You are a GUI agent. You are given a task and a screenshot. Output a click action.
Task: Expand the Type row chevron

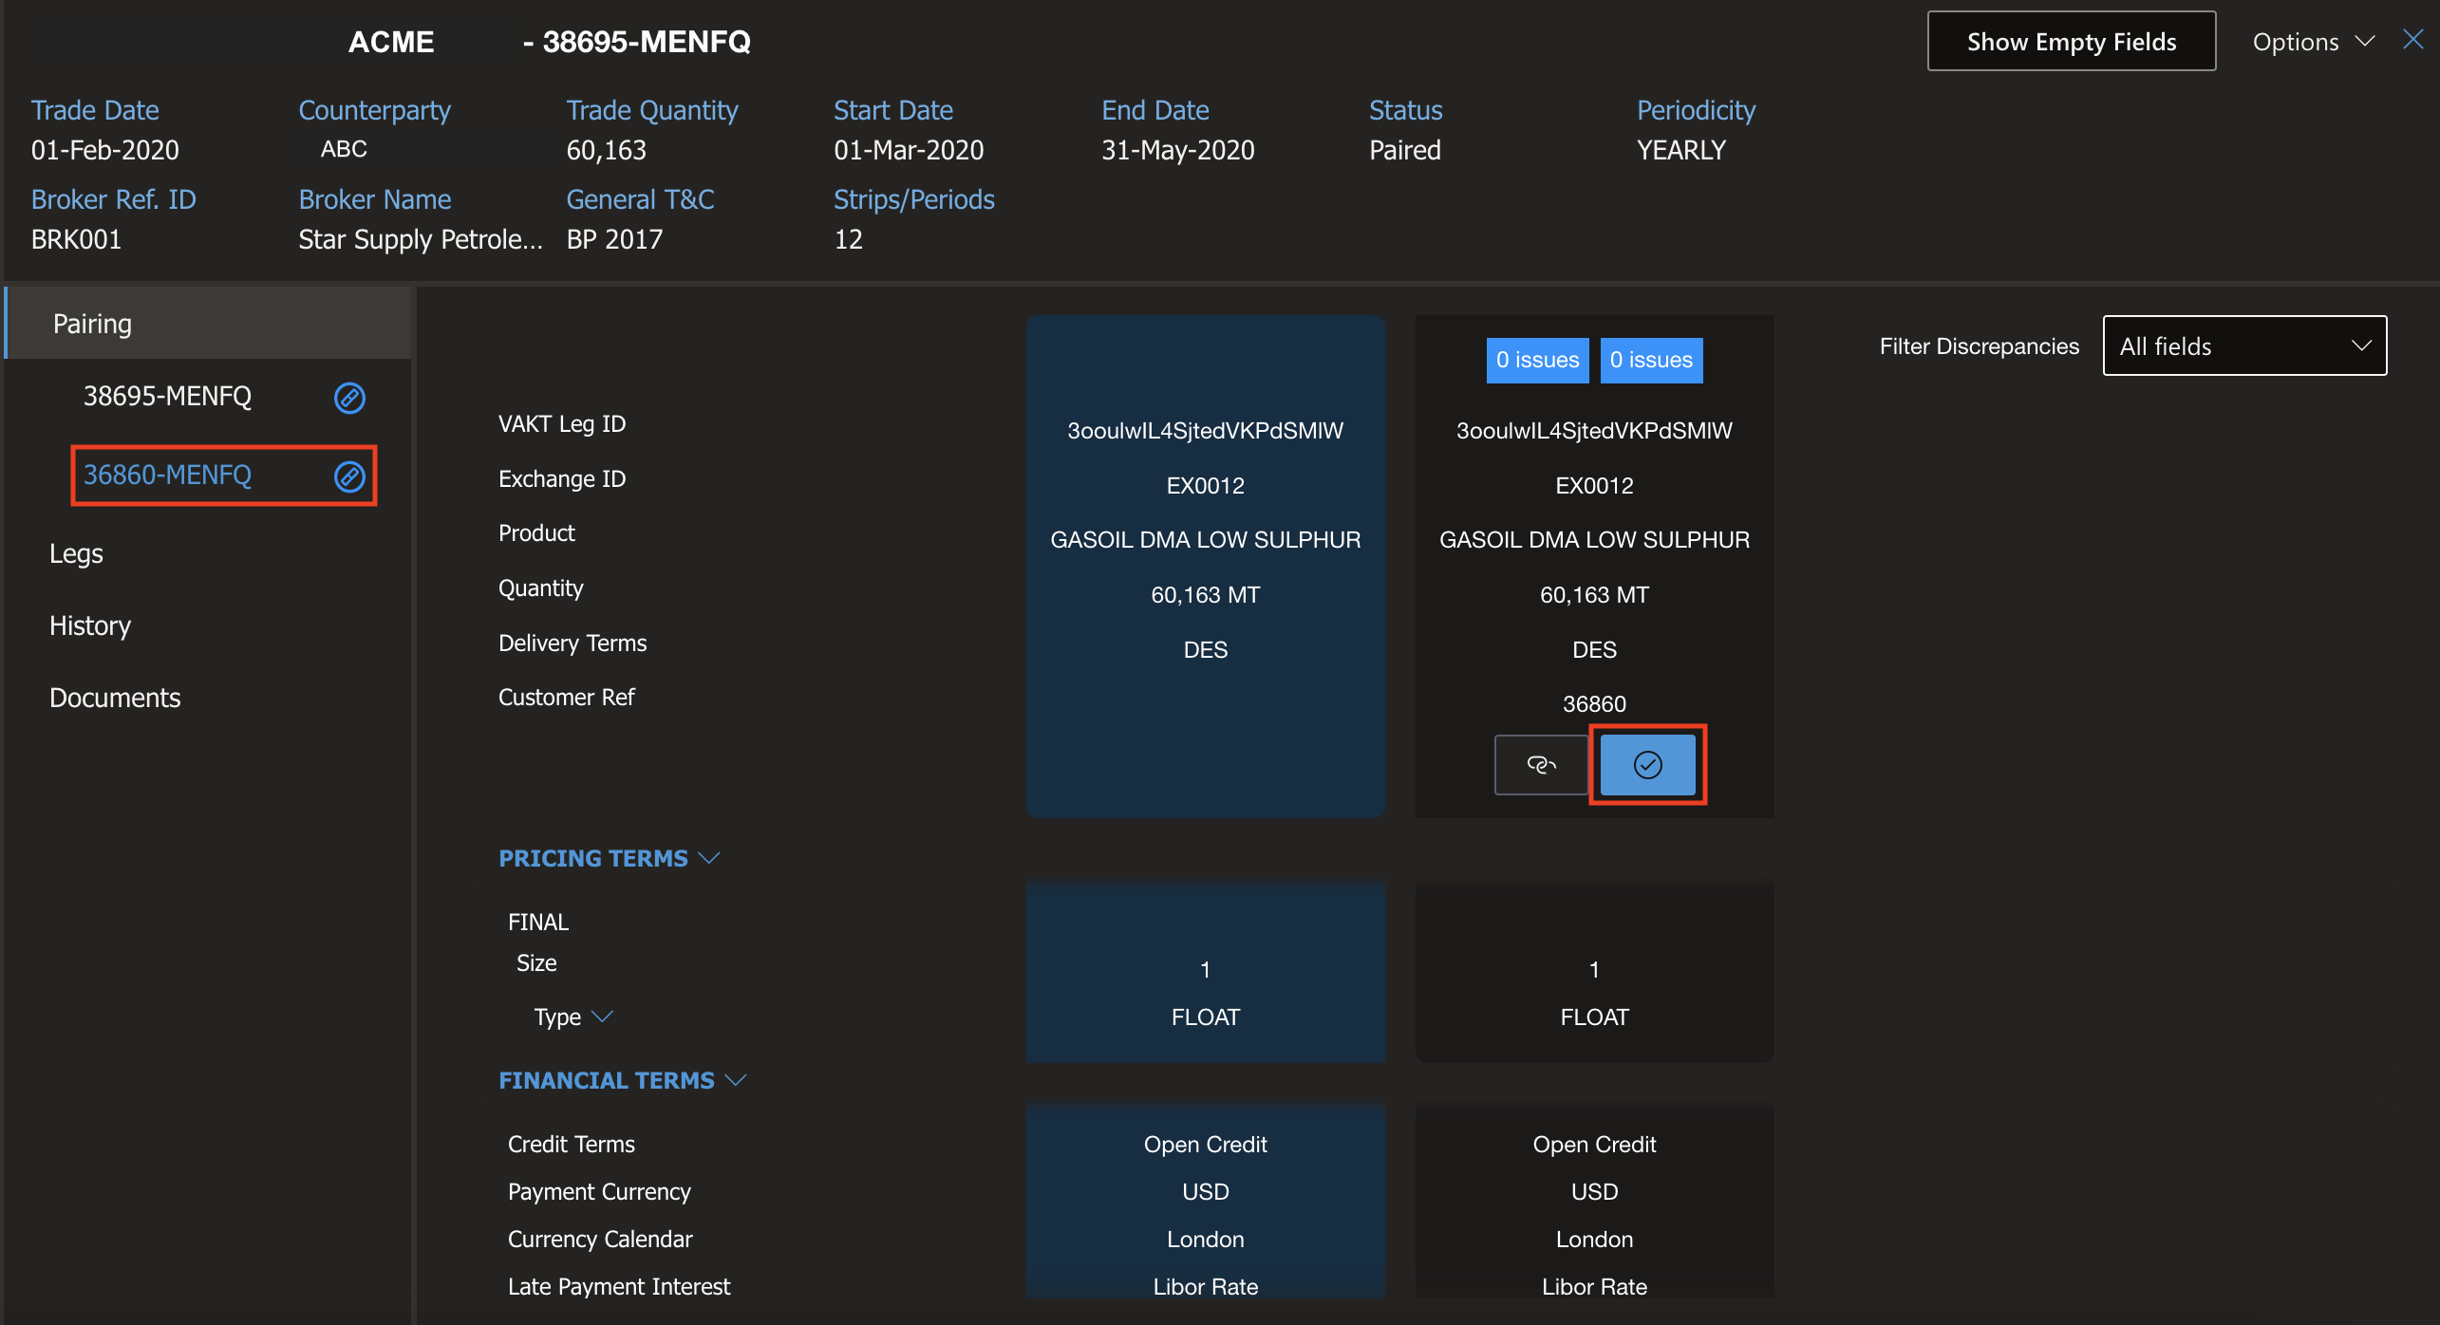coord(602,1017)
